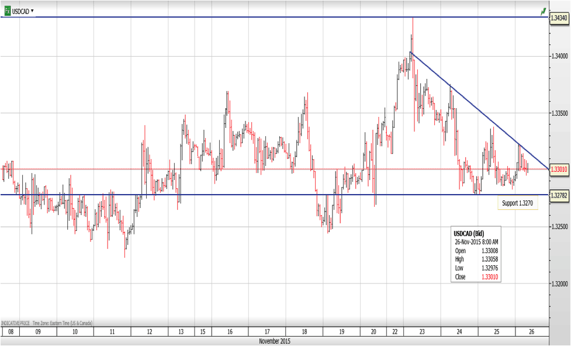Click the USDCAD symbol label
This screenshot has width=571, height=346.
click(x=20, y=11)
